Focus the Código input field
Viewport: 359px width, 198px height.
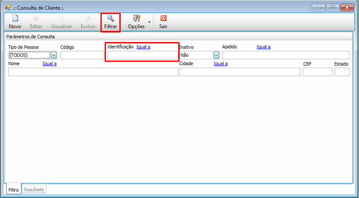coord(82,55)
